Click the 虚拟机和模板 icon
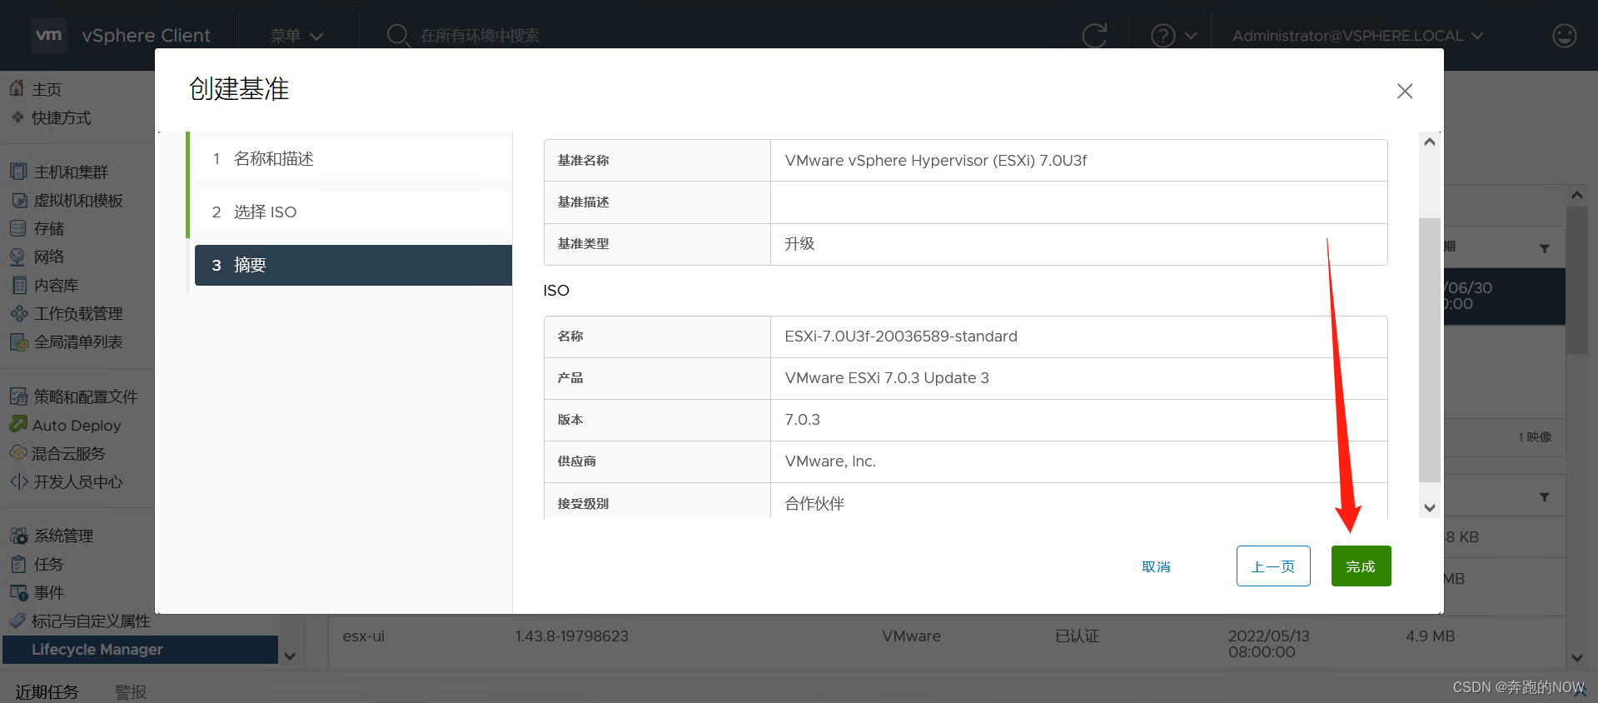 click(x=18, y=200)
